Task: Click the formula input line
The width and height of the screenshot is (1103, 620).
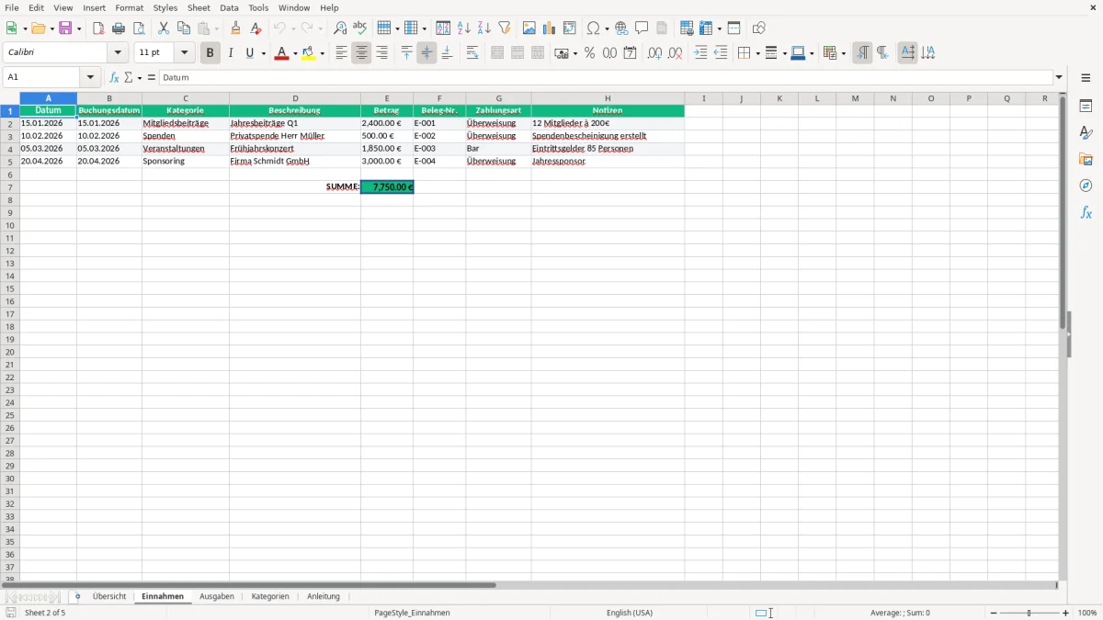Action: pyautogui.click(x=606, y=78)
